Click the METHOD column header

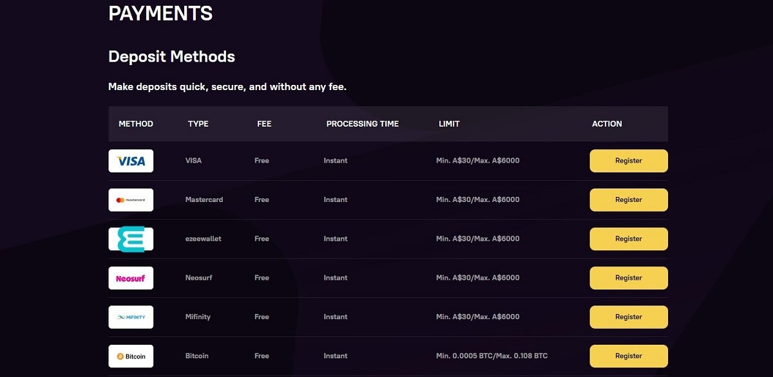pos(136,124)
